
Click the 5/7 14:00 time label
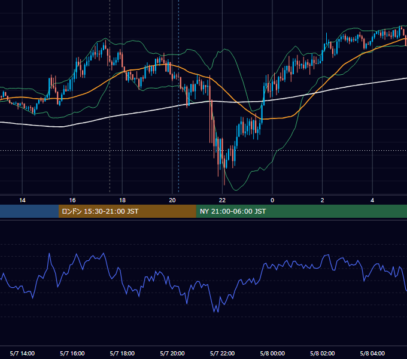point(22,353)
